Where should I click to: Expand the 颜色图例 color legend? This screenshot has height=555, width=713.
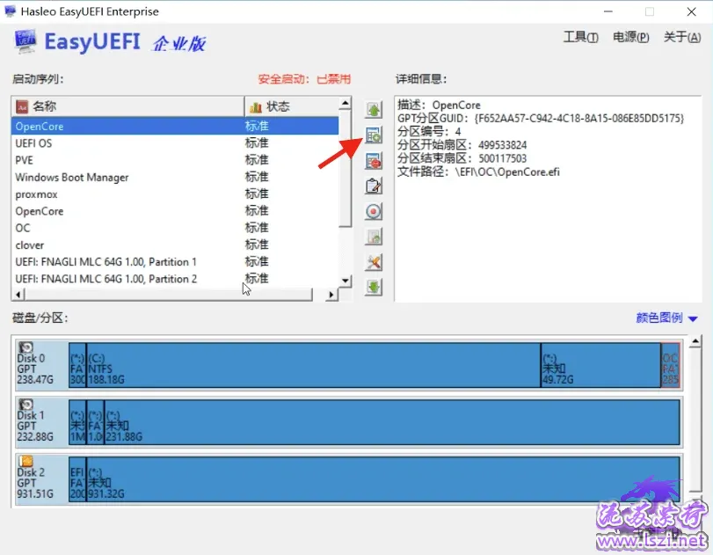pyautogui.click(x=666, y=318)
